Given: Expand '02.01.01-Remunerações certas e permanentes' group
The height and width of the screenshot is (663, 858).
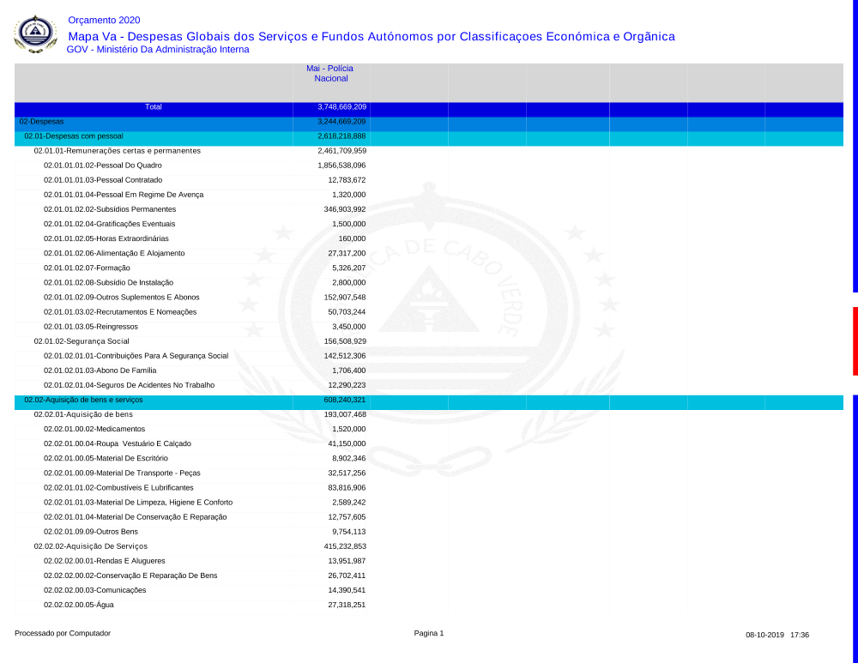Looking at the screenshot, I should coord(117,151).
